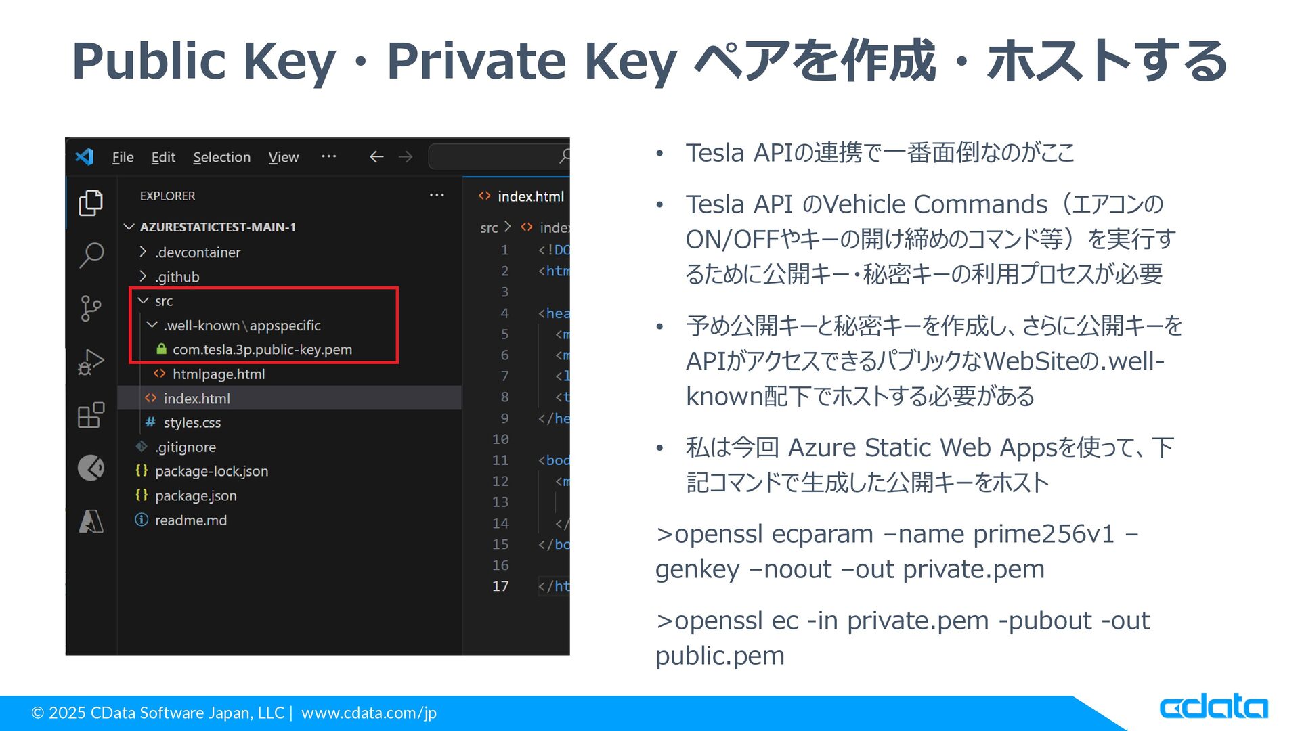
Task: Open Explorer's more actions ellipsis
Action: pyautogui.click(x=437, y=196)
